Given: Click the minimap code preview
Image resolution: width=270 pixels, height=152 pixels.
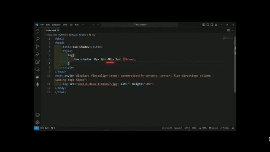Looking at the screenshot, I should [228, 38].
